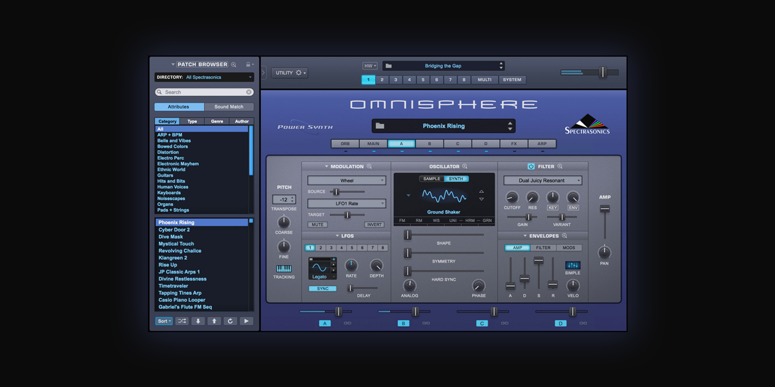
Task: Click the oscillator Shape slider
Action: click(x=444, y=235)
